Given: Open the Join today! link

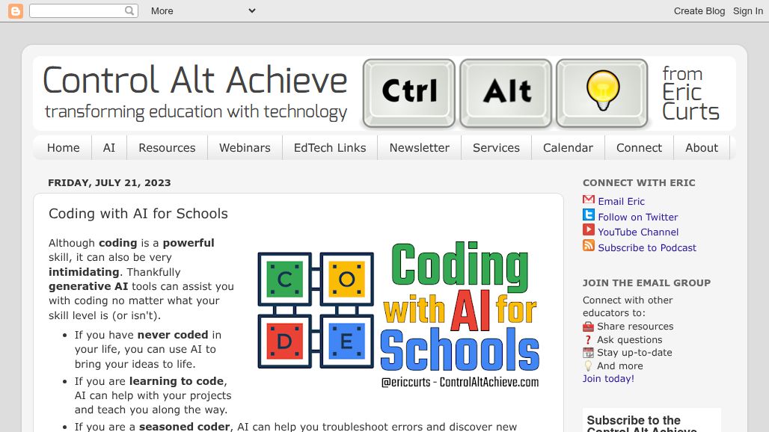Looking at the screenshot, I should [607, 379].
